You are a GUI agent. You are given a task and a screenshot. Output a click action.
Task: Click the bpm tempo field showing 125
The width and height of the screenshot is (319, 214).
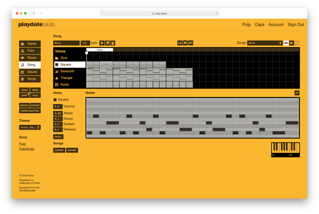pos(85,43)
